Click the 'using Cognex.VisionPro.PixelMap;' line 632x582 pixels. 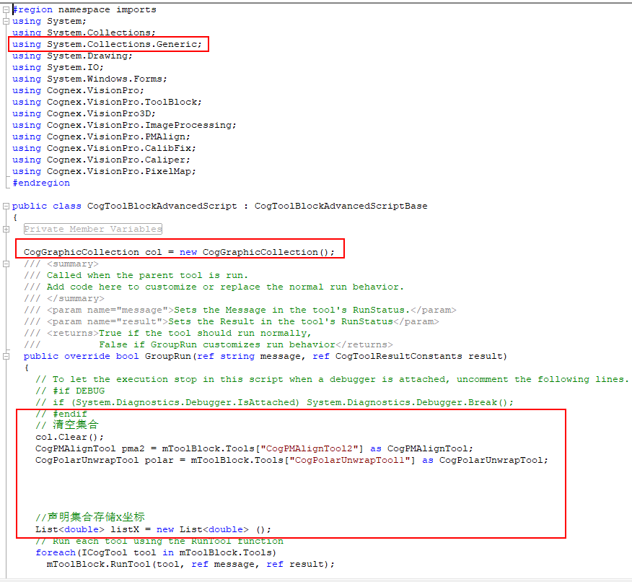coord(104,171)
